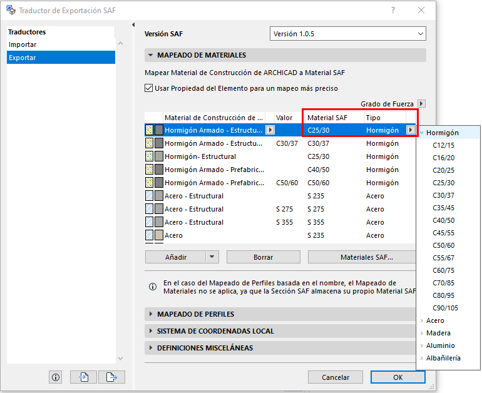Collapse the Hormigón group in popup
This screenshot has width=482, height=393.
pyautogui.click(x=421, y=133)
